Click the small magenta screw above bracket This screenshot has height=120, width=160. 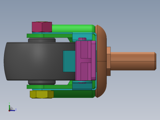pos(82,39)
